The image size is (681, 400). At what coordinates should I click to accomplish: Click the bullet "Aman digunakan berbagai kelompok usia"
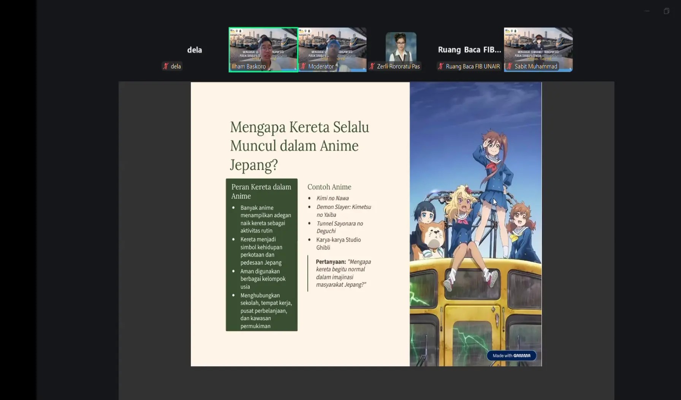point(263,279)
